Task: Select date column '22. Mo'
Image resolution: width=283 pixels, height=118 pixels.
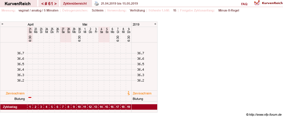Action: tap(35, 30)
